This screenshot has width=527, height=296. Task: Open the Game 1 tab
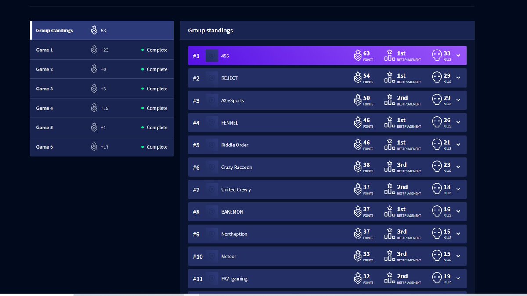click(x=102, y=50)
